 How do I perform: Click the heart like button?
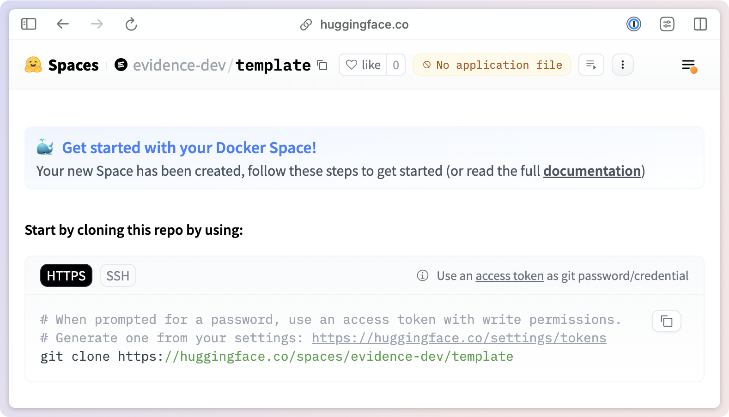tap(363, 65)
